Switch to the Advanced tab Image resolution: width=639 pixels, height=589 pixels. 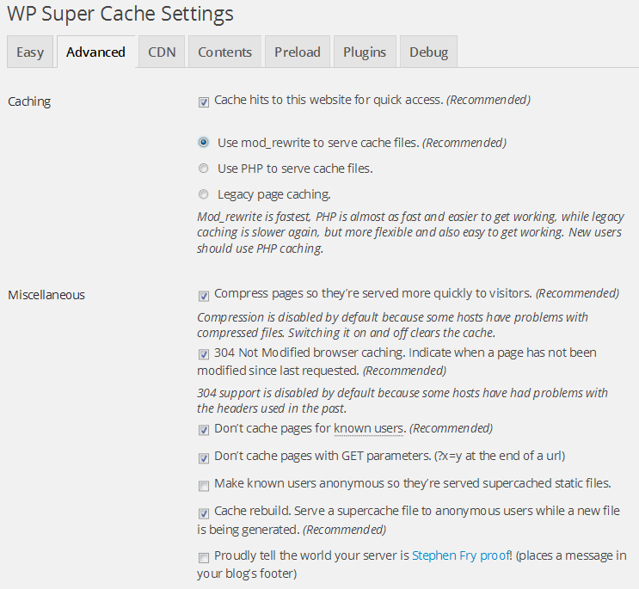coord(95,52)
